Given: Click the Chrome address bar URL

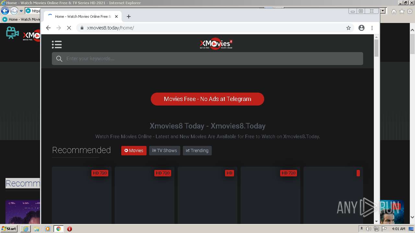Looking at the screenshot, I should pos(110,28).
